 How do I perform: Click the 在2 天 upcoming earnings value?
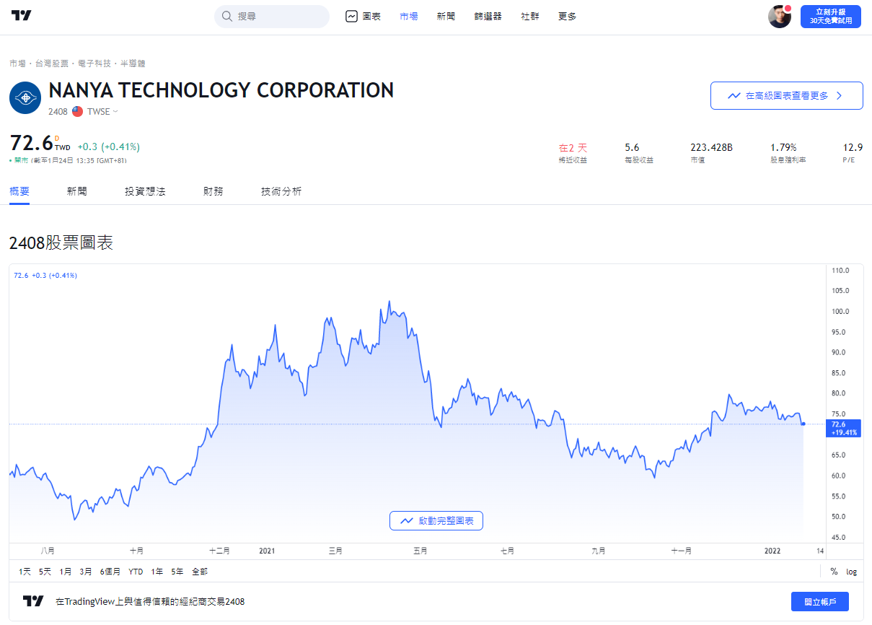click(x=573, y=147)
